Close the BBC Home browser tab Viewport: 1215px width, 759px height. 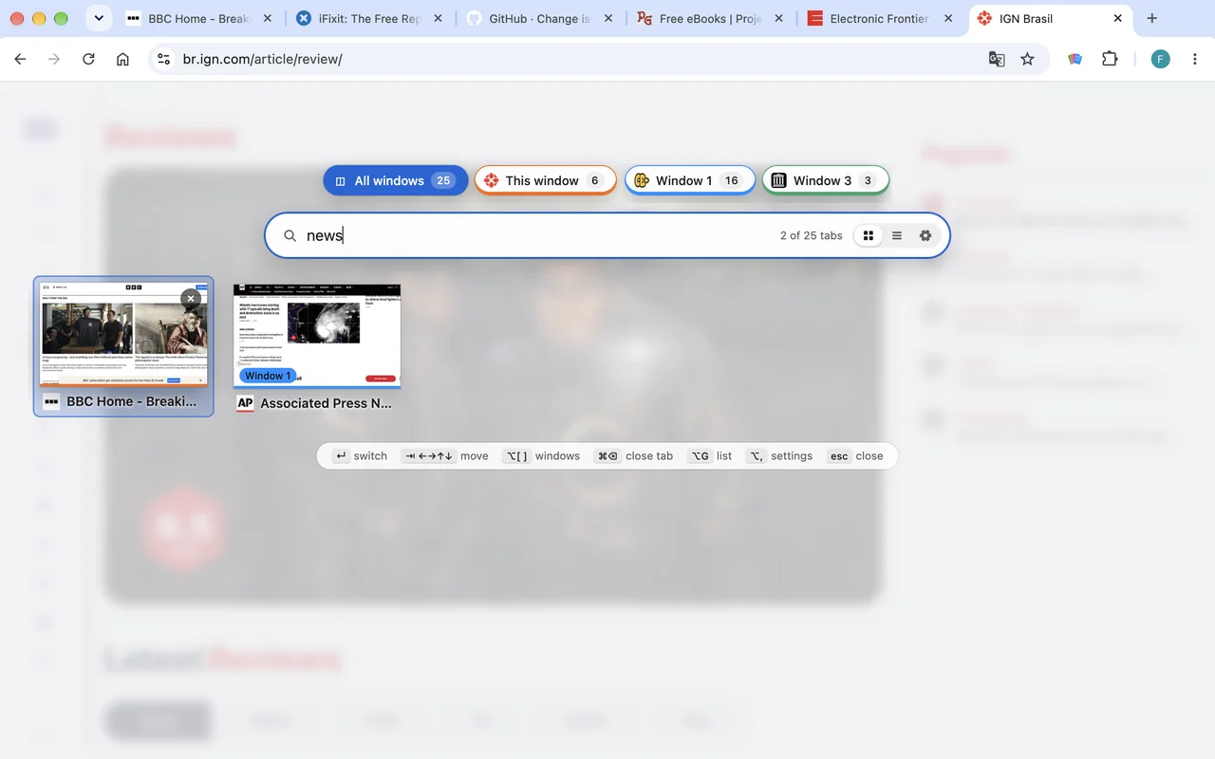click(267, 18)
